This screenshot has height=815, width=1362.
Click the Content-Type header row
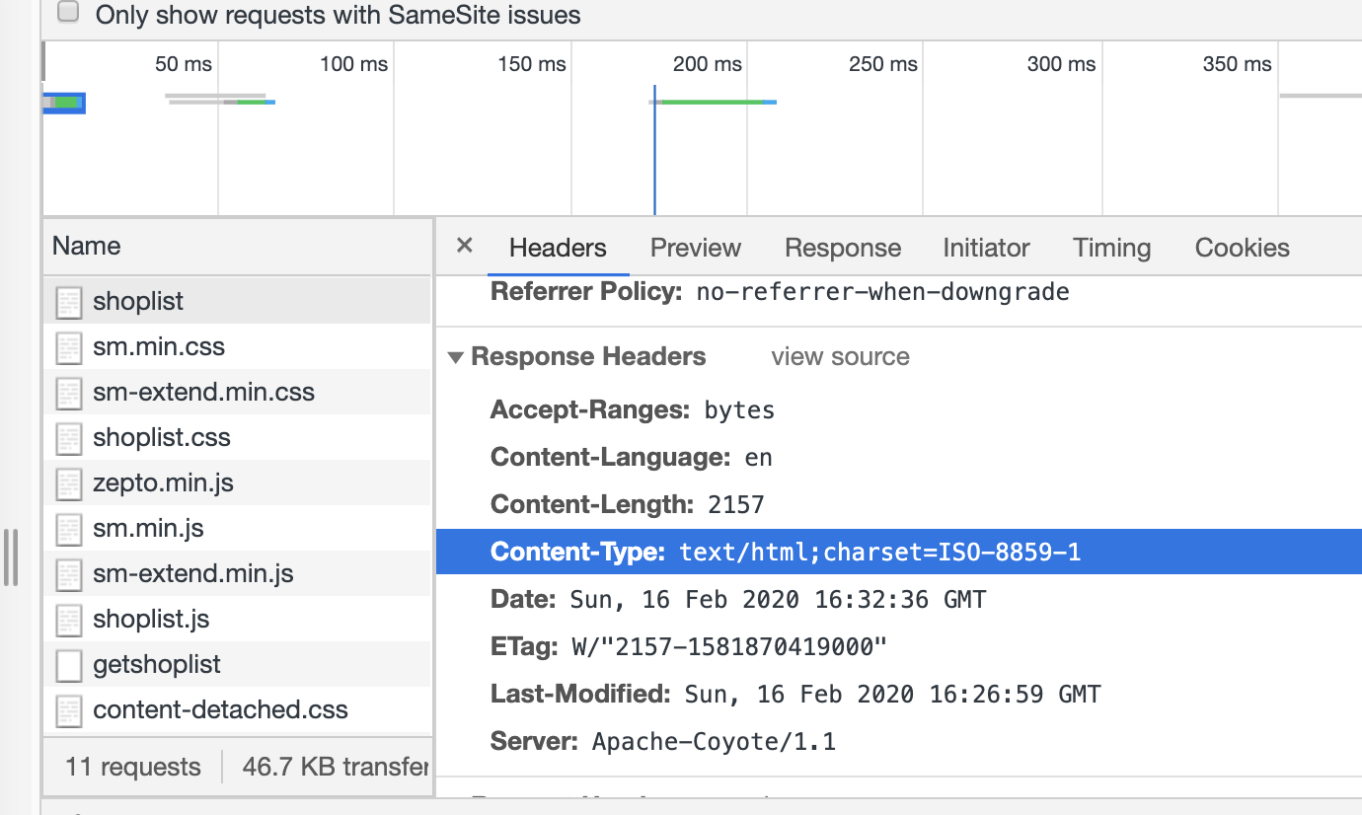[899, 552]
